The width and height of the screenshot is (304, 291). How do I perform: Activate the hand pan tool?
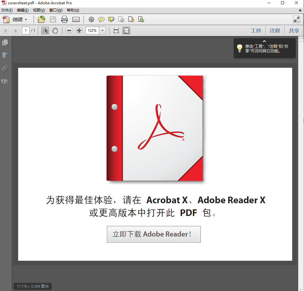coord(55,31)
